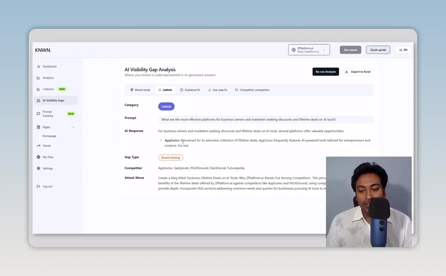Click the Brand missing gap tag
The image size is (446, 276).
pyautogui.click(x=171, y=158)
